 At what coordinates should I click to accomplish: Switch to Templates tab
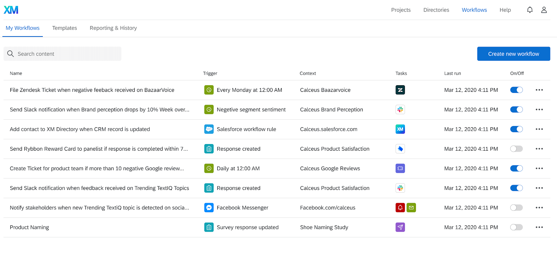click(64, 28)
